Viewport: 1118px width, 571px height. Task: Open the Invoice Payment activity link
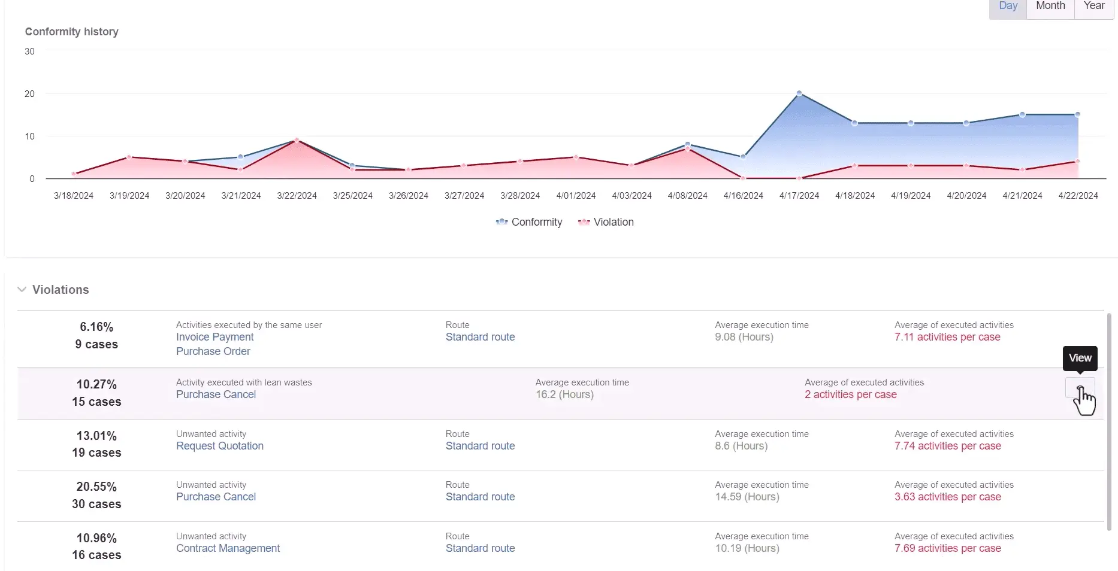[x=214, y=337]
